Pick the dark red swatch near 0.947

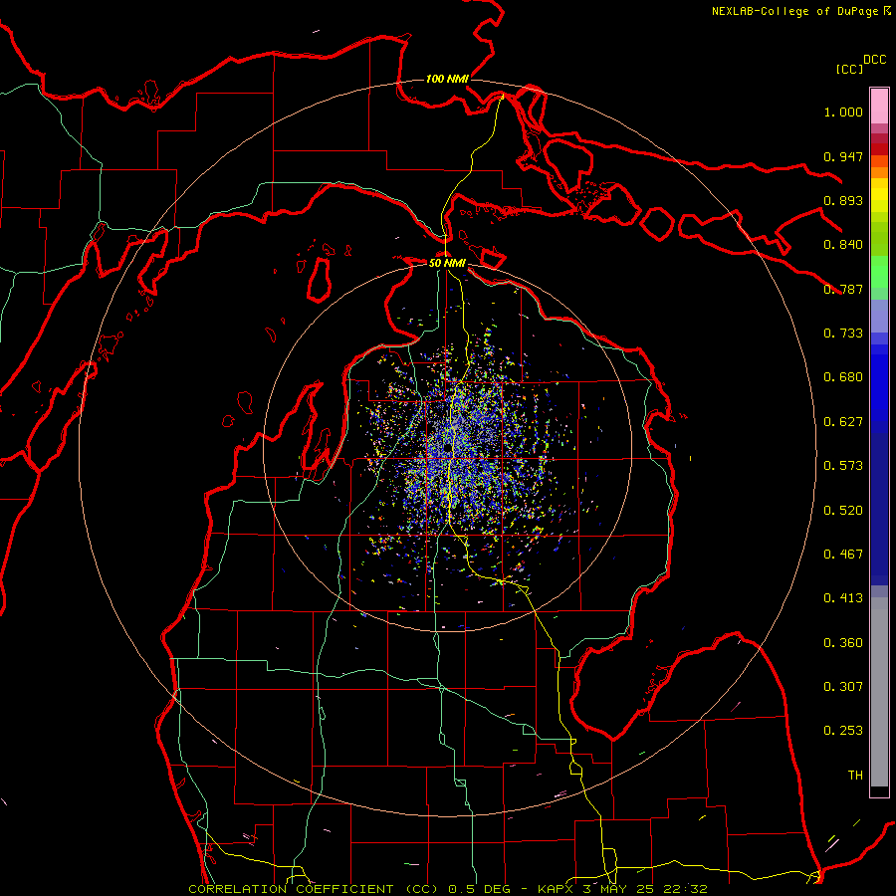tap(879, 148)
